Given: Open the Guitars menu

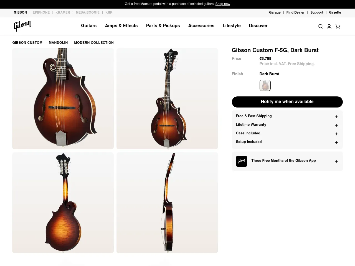Looking at the screenshot, I should 89,26.
